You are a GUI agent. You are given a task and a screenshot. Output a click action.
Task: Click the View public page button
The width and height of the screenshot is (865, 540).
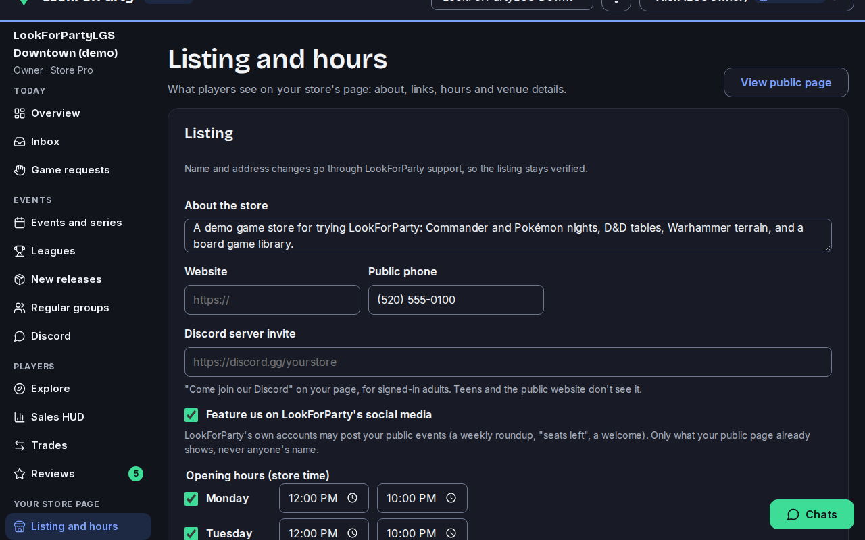point(786,82)
